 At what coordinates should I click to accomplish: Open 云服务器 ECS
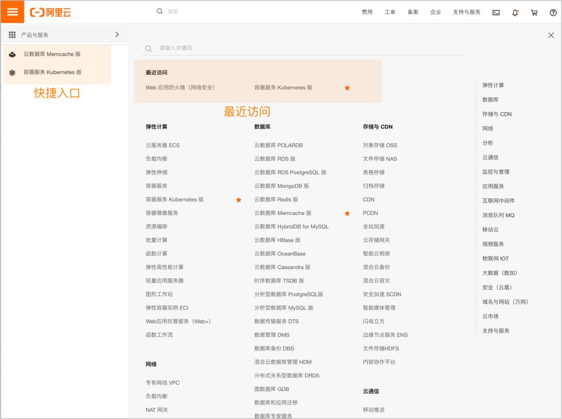click(162, 145)
